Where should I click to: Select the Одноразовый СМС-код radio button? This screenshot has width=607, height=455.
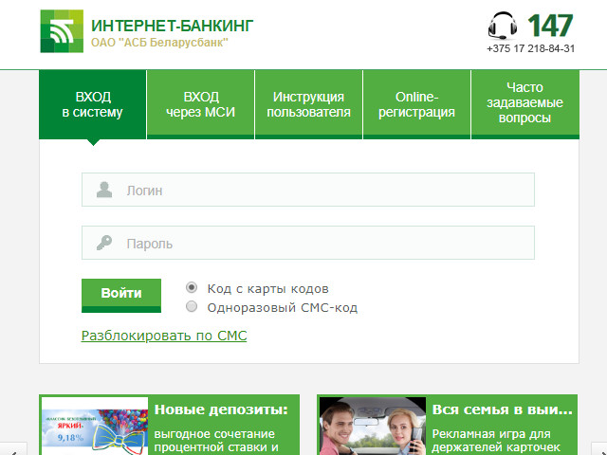tap(192, 306)
